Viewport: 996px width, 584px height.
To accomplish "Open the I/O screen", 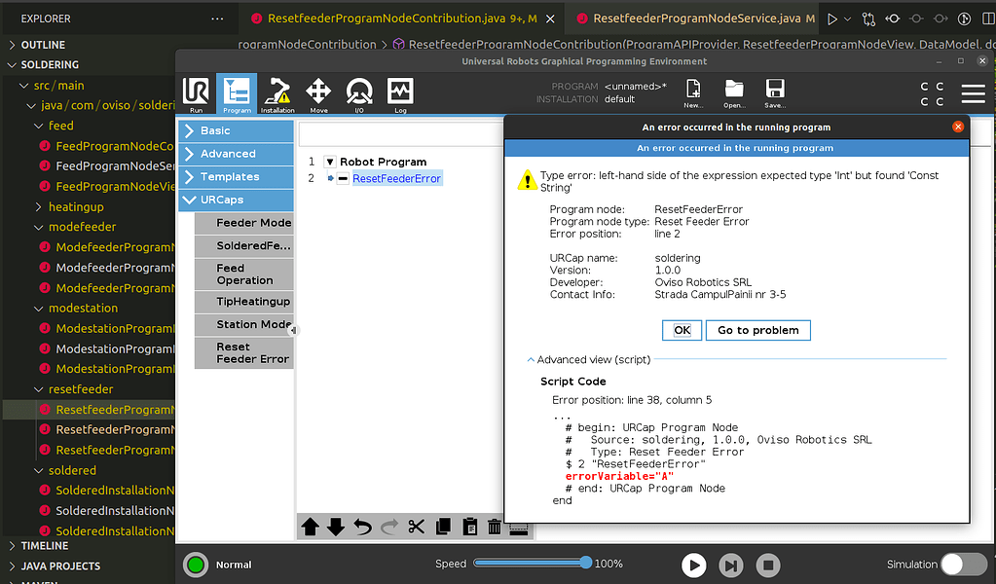I will [x=358, y=94].
